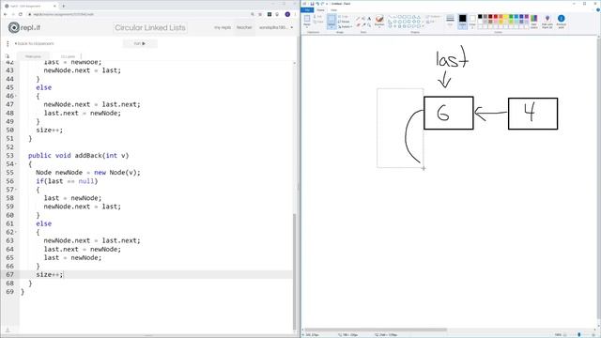Close the repl.it browser tab
601x338 pixels.
tap(54, 6)
